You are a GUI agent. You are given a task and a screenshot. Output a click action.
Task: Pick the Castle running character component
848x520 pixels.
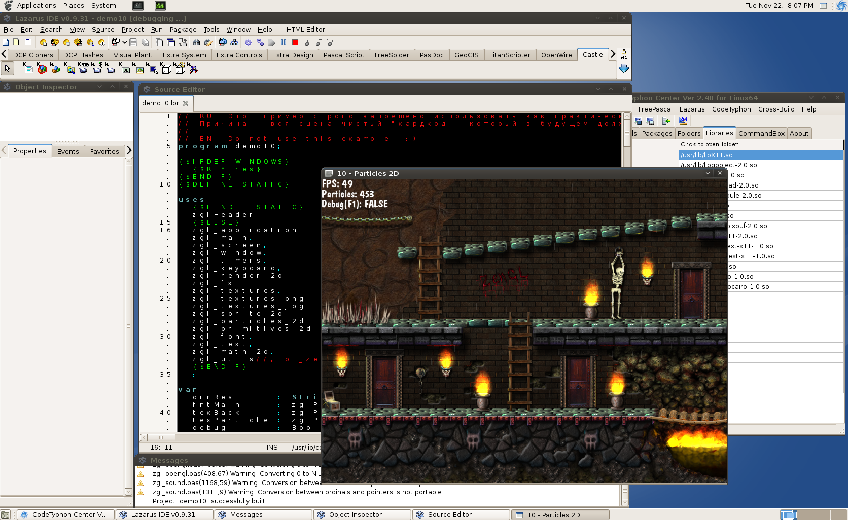193,68
